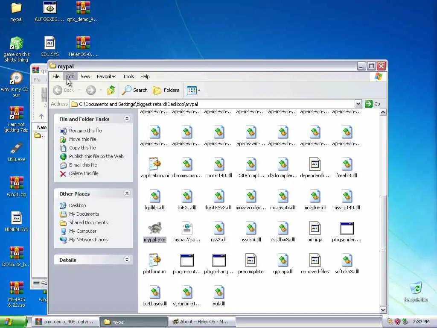Select the freebl3.dll file icon
The height and width of the screenshot is (328, 437).
pos(347,164)
